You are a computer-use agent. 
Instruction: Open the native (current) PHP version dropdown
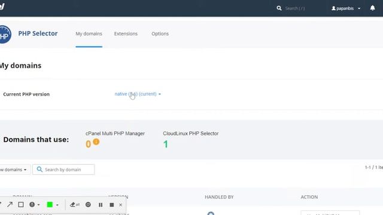pyautogui.click(x=138, y=94)
